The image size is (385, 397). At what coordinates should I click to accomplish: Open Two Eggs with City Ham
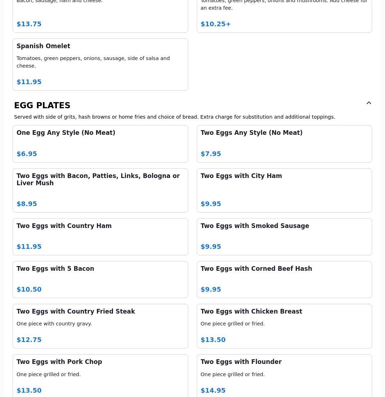pos(284,190)
